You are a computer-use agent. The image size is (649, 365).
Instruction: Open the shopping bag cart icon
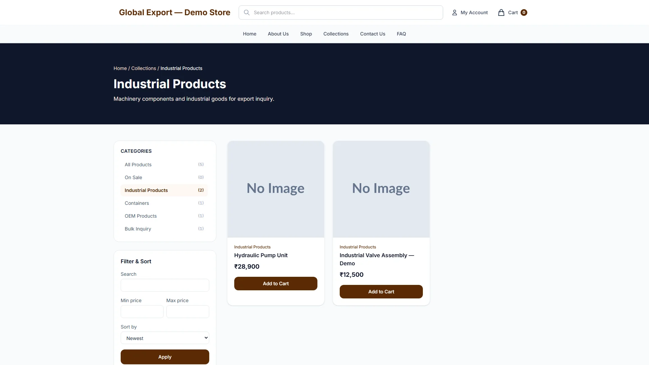[501, 13]
